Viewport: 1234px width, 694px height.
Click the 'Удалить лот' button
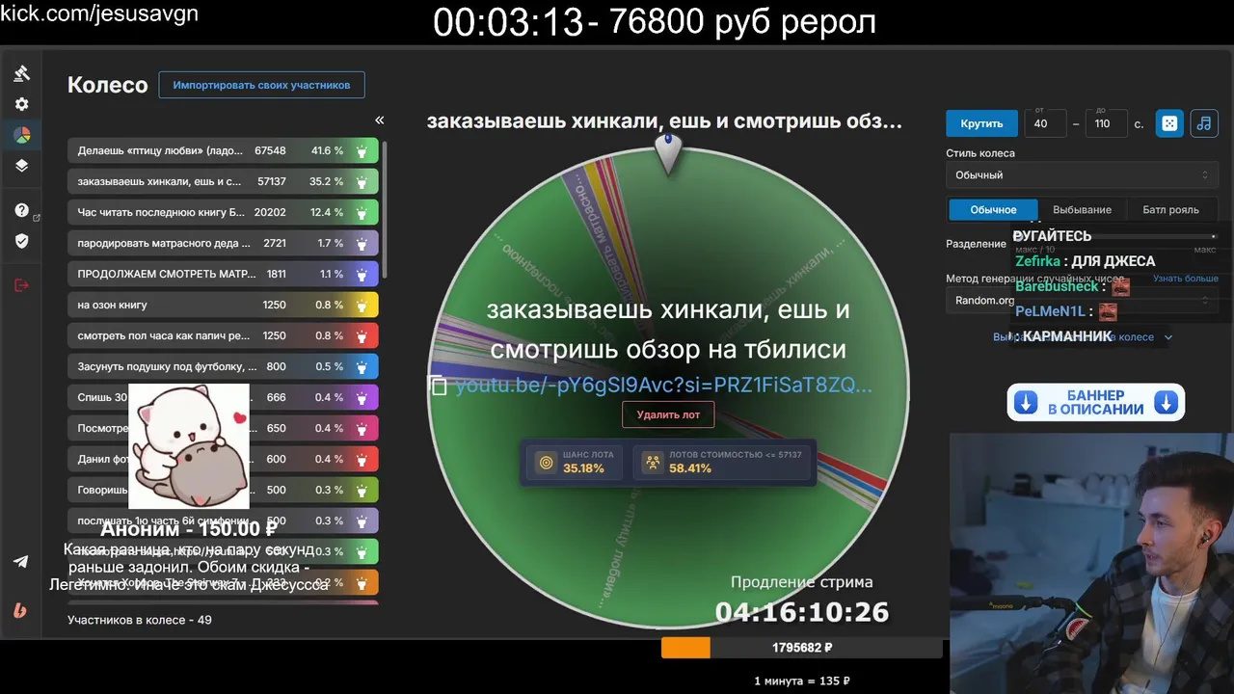click(668, 415)
